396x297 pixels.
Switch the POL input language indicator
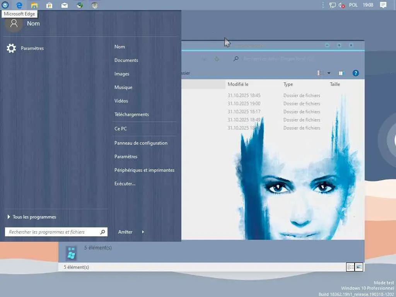(x=353, y=5)
